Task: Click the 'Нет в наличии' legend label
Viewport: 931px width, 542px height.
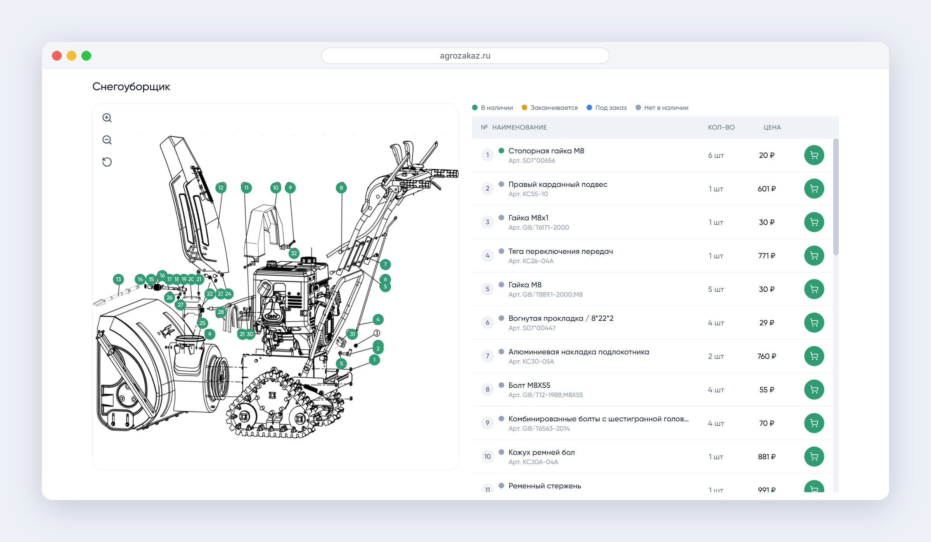Action: (666, 108)
